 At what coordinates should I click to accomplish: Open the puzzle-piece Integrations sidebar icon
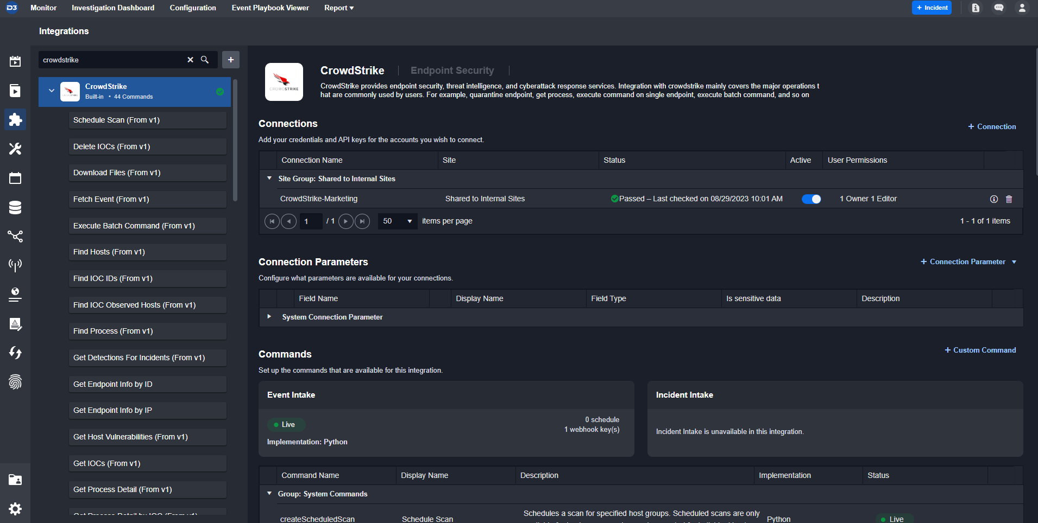[x=15, y=119]
